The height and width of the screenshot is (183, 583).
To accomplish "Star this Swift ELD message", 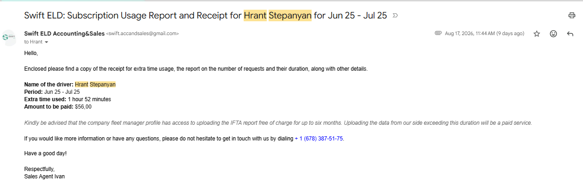I will pyautogui.click(x=537, y=34).
